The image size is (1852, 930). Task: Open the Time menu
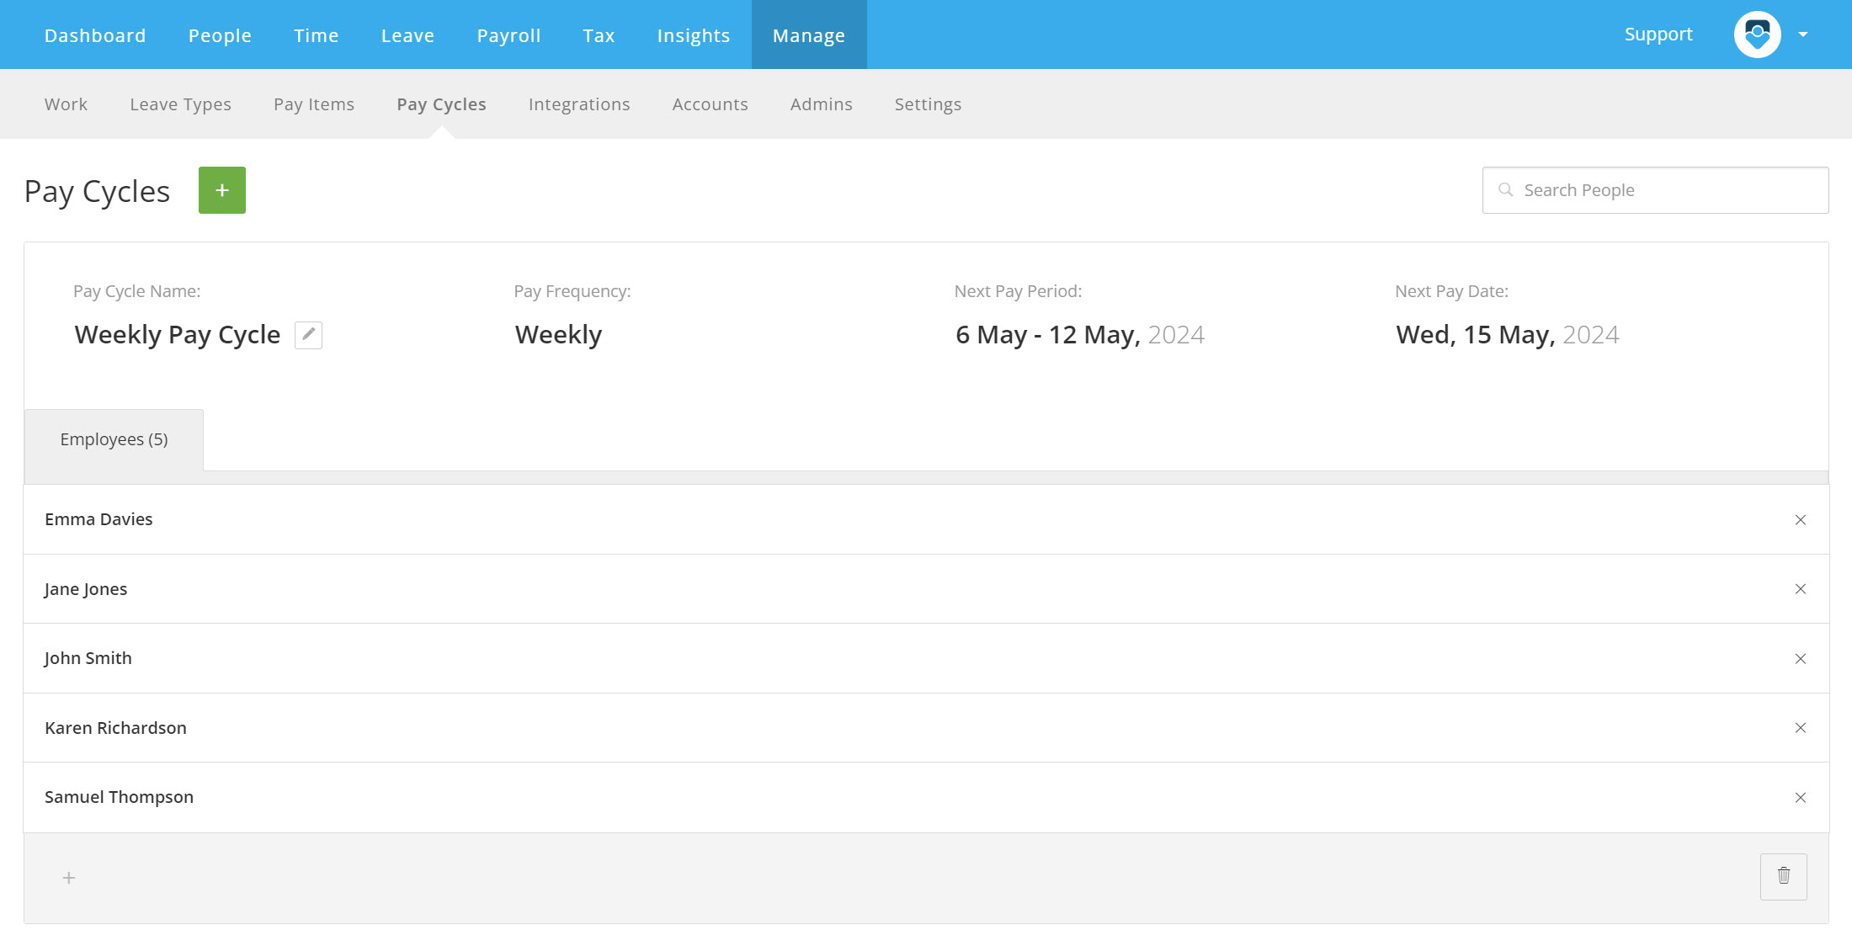[317, 35]
